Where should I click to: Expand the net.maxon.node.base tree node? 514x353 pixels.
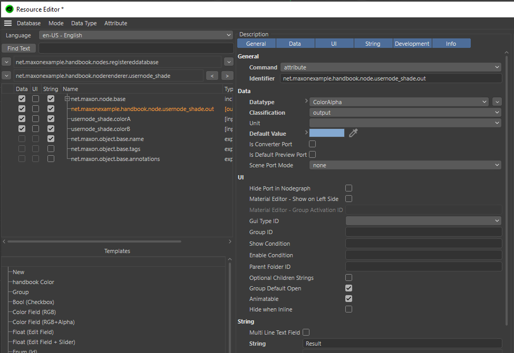click(67, 99)
